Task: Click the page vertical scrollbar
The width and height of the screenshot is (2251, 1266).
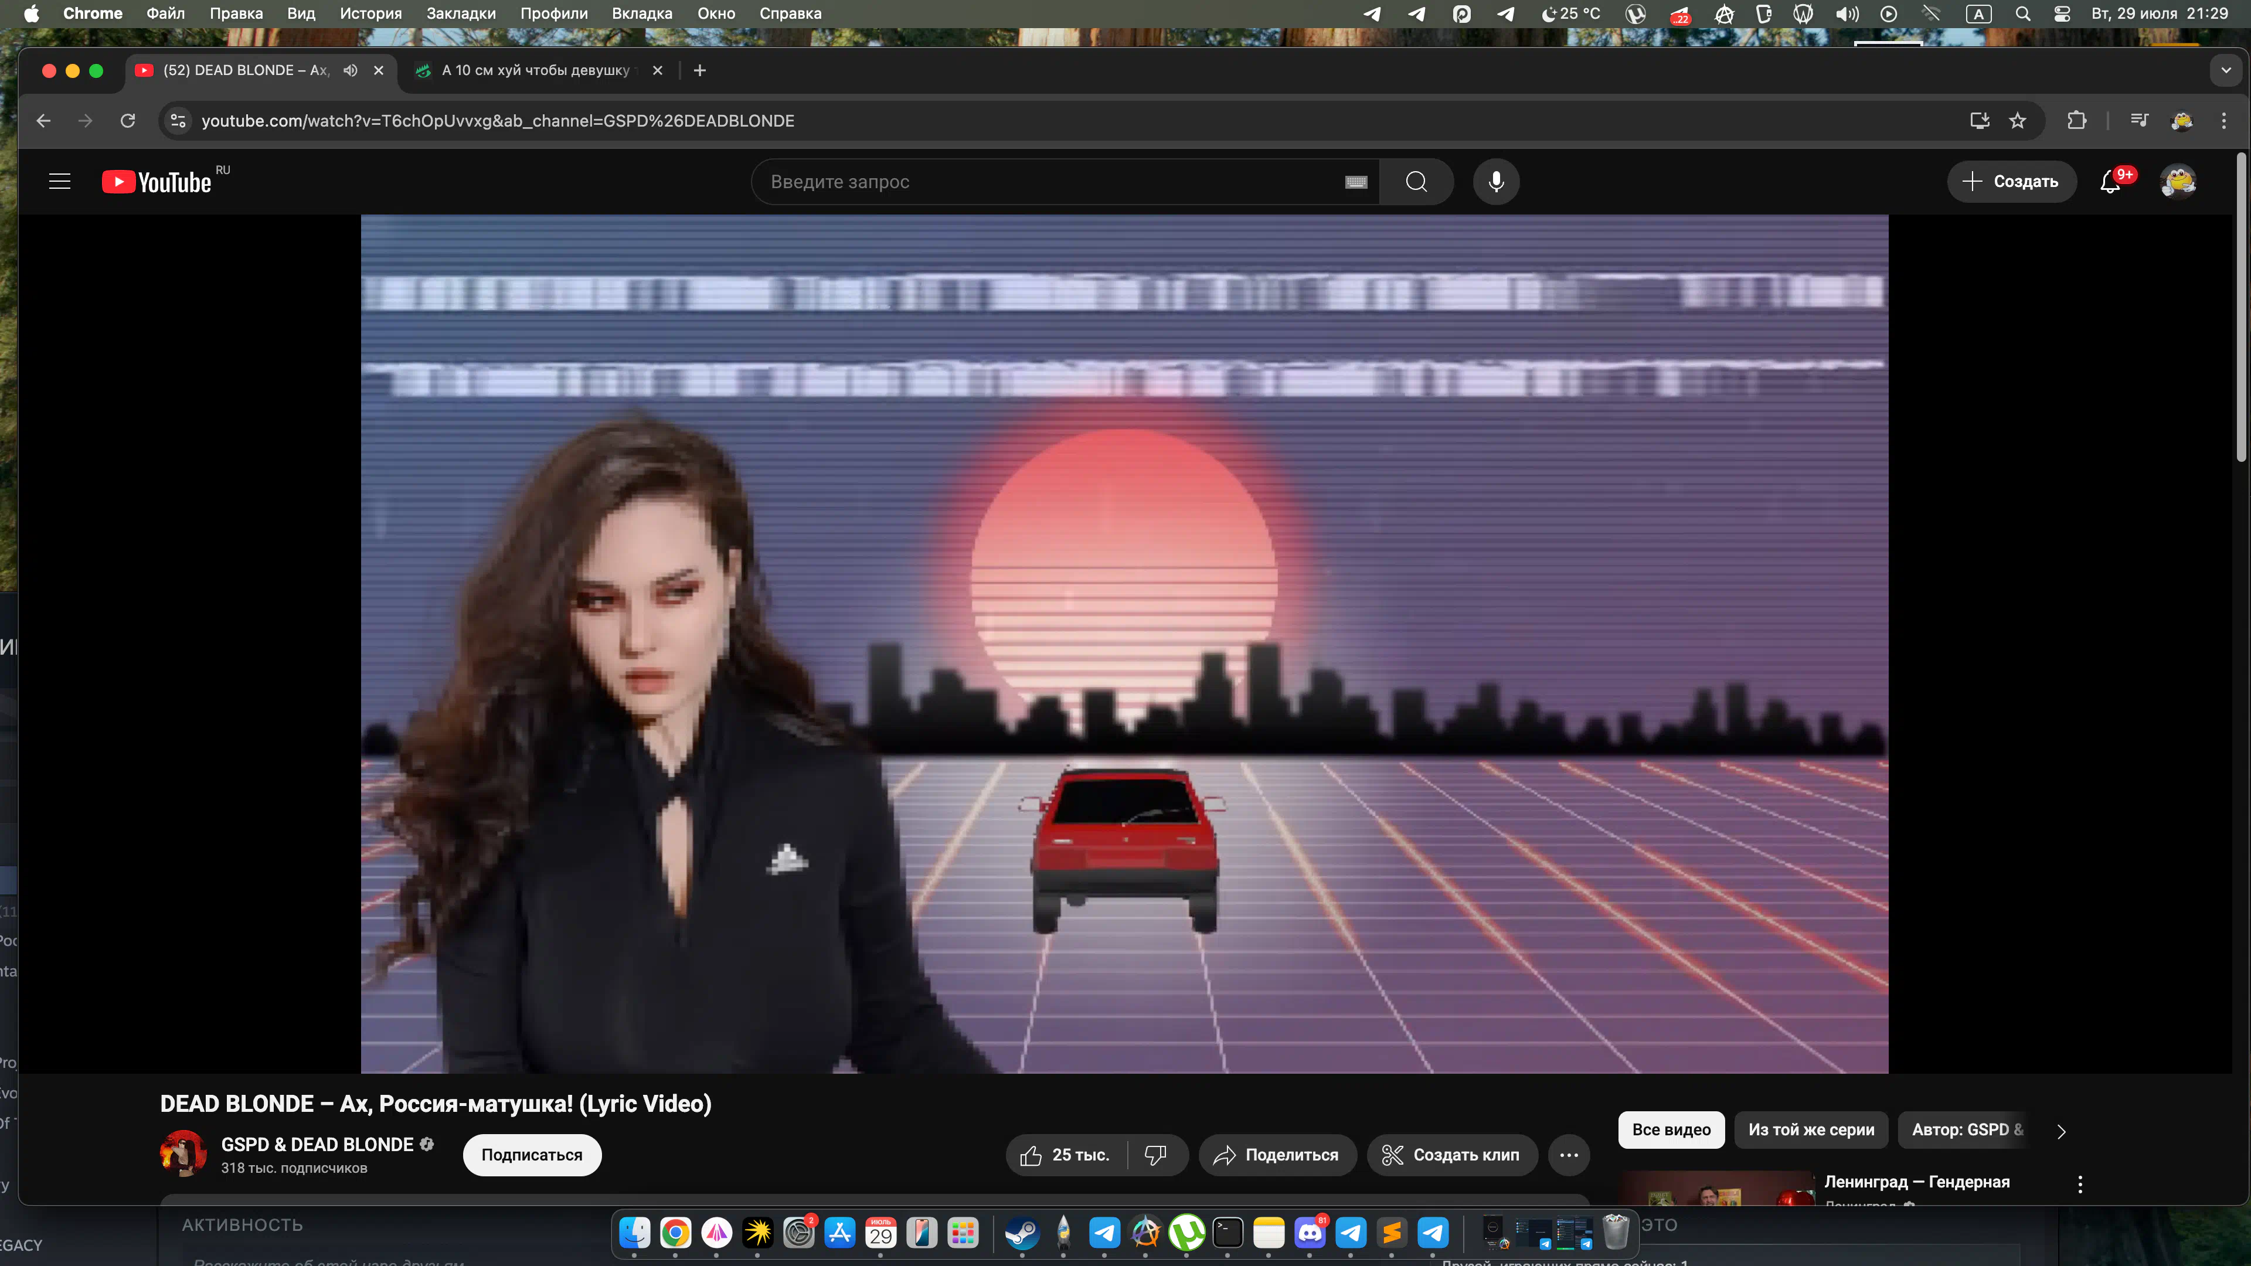Action: (x=2242, y=308)
